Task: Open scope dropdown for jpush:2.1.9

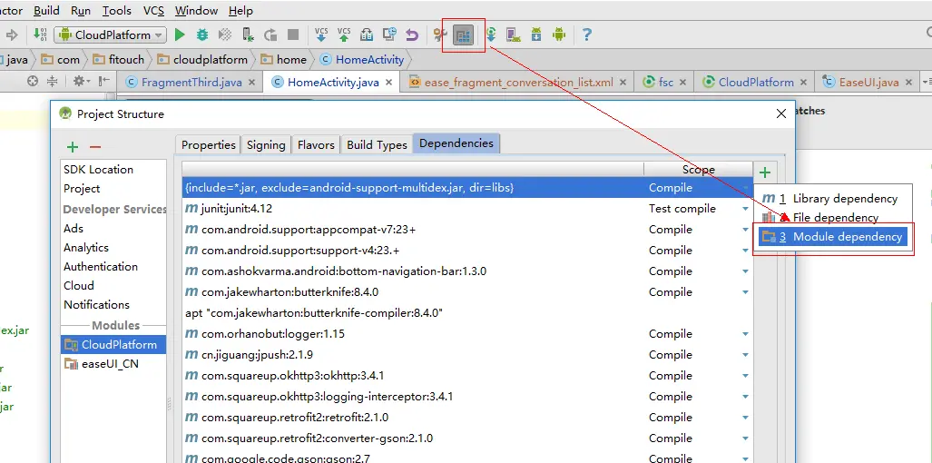Action: click(745, 355)
